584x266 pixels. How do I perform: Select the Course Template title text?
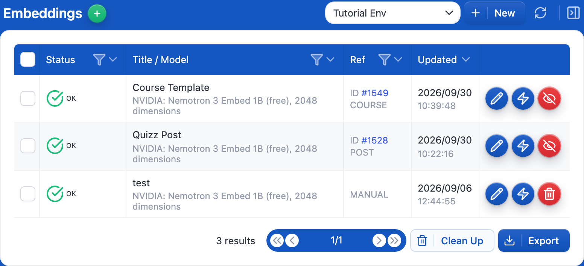pyautogui.click(x=171, y=88)
